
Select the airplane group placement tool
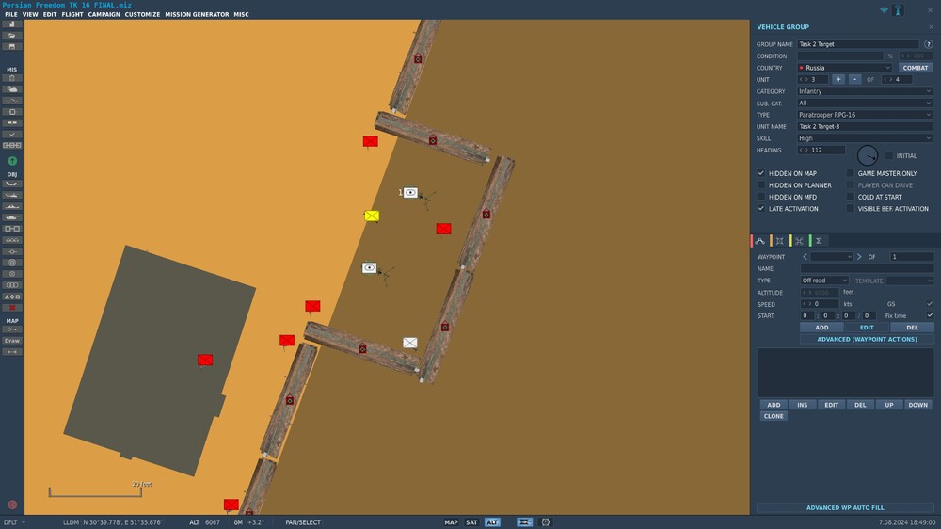(x=12, y=184)
